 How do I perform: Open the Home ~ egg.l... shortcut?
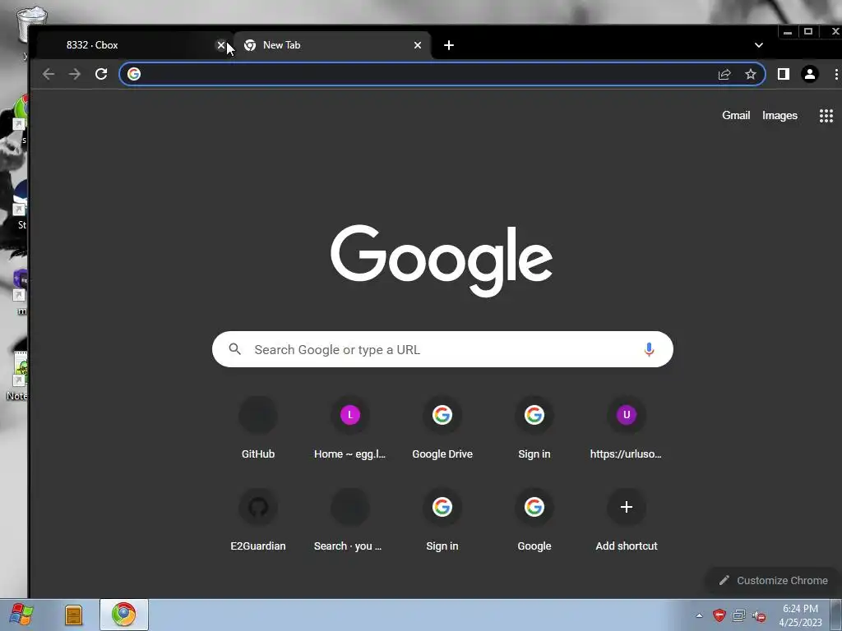pyautogui.click(x=350, y=429)
